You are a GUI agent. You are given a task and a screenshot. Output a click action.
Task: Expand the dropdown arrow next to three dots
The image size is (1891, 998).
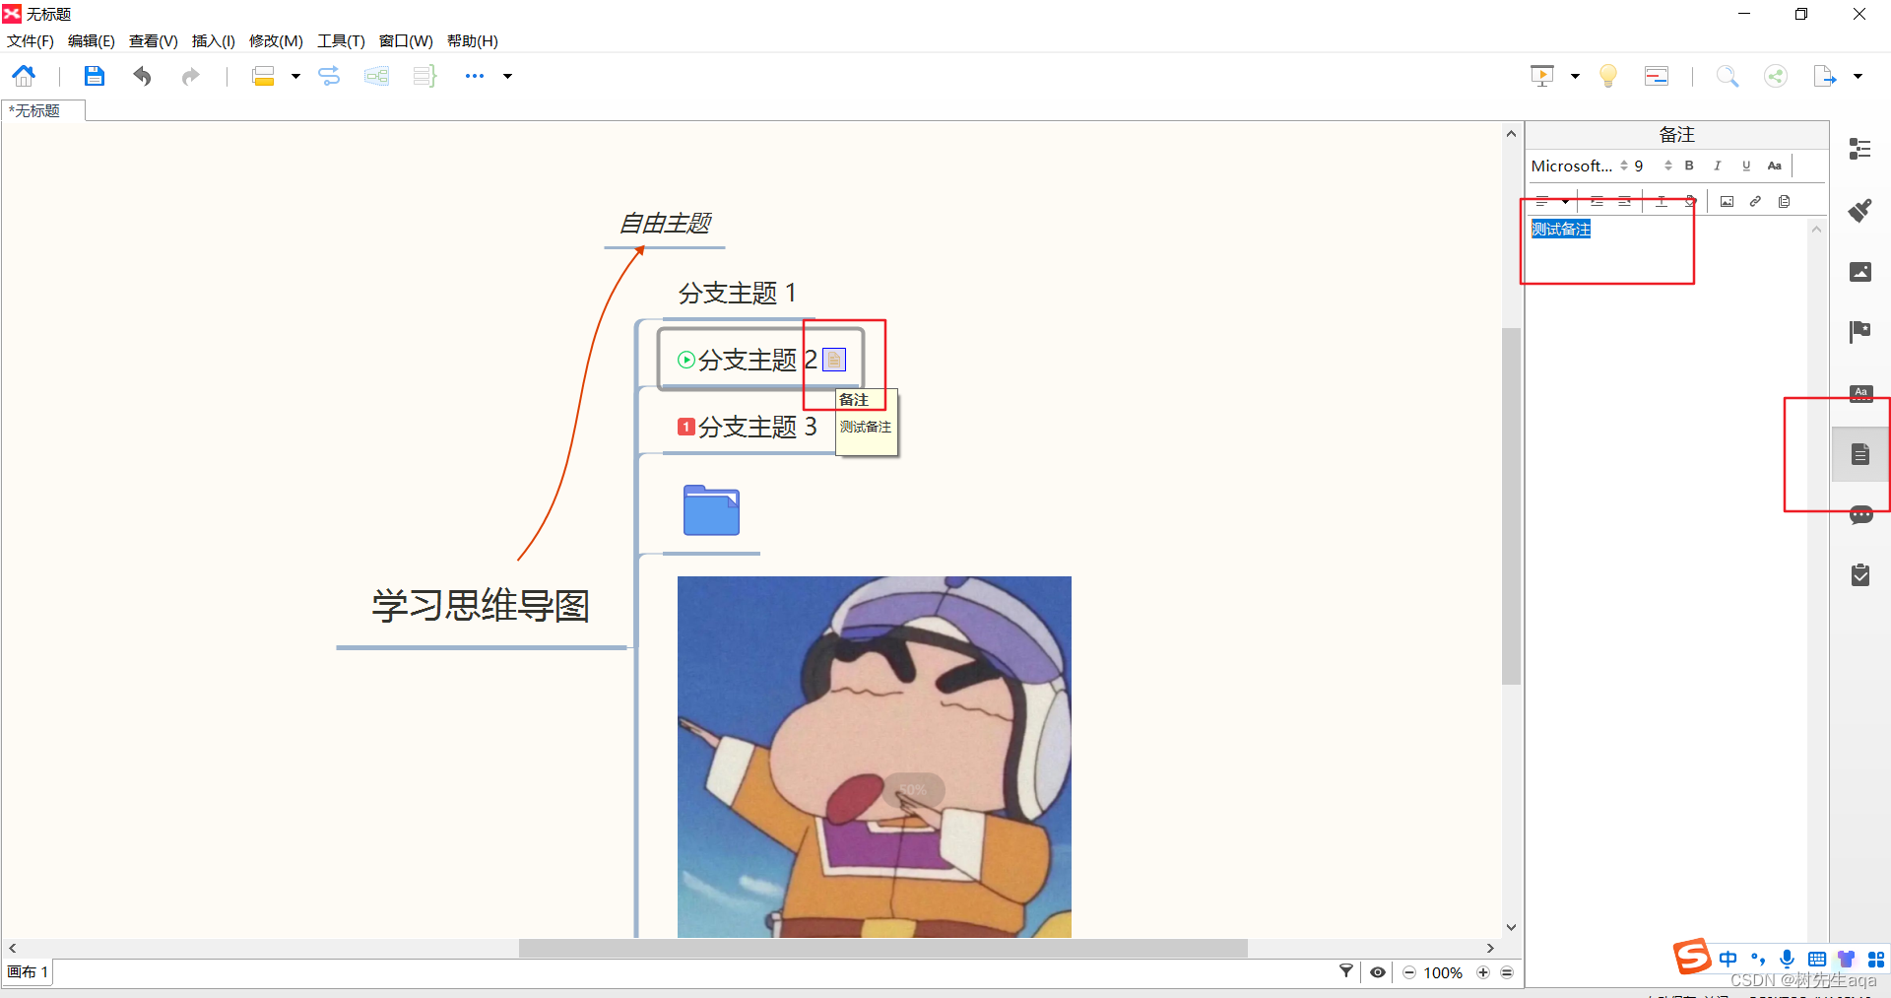[508, 76]
